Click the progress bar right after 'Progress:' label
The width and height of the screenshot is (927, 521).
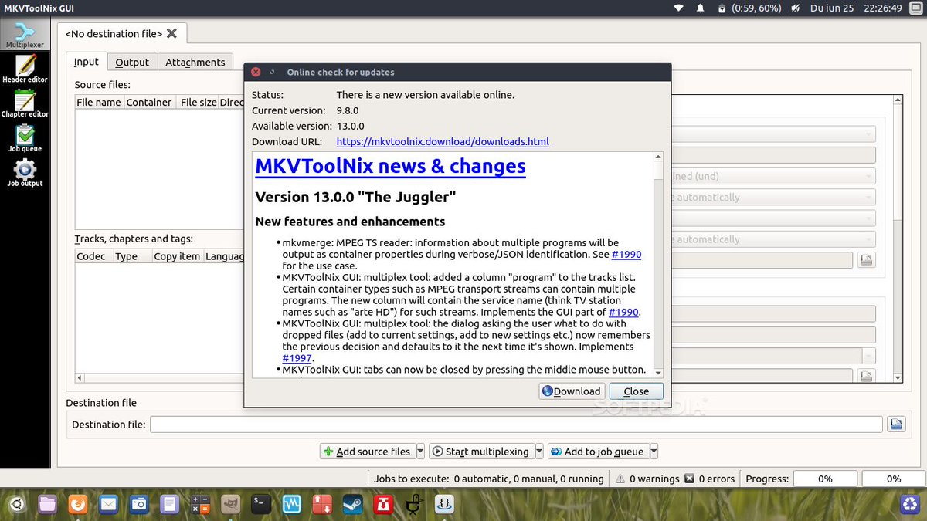(x=825, y=479)
